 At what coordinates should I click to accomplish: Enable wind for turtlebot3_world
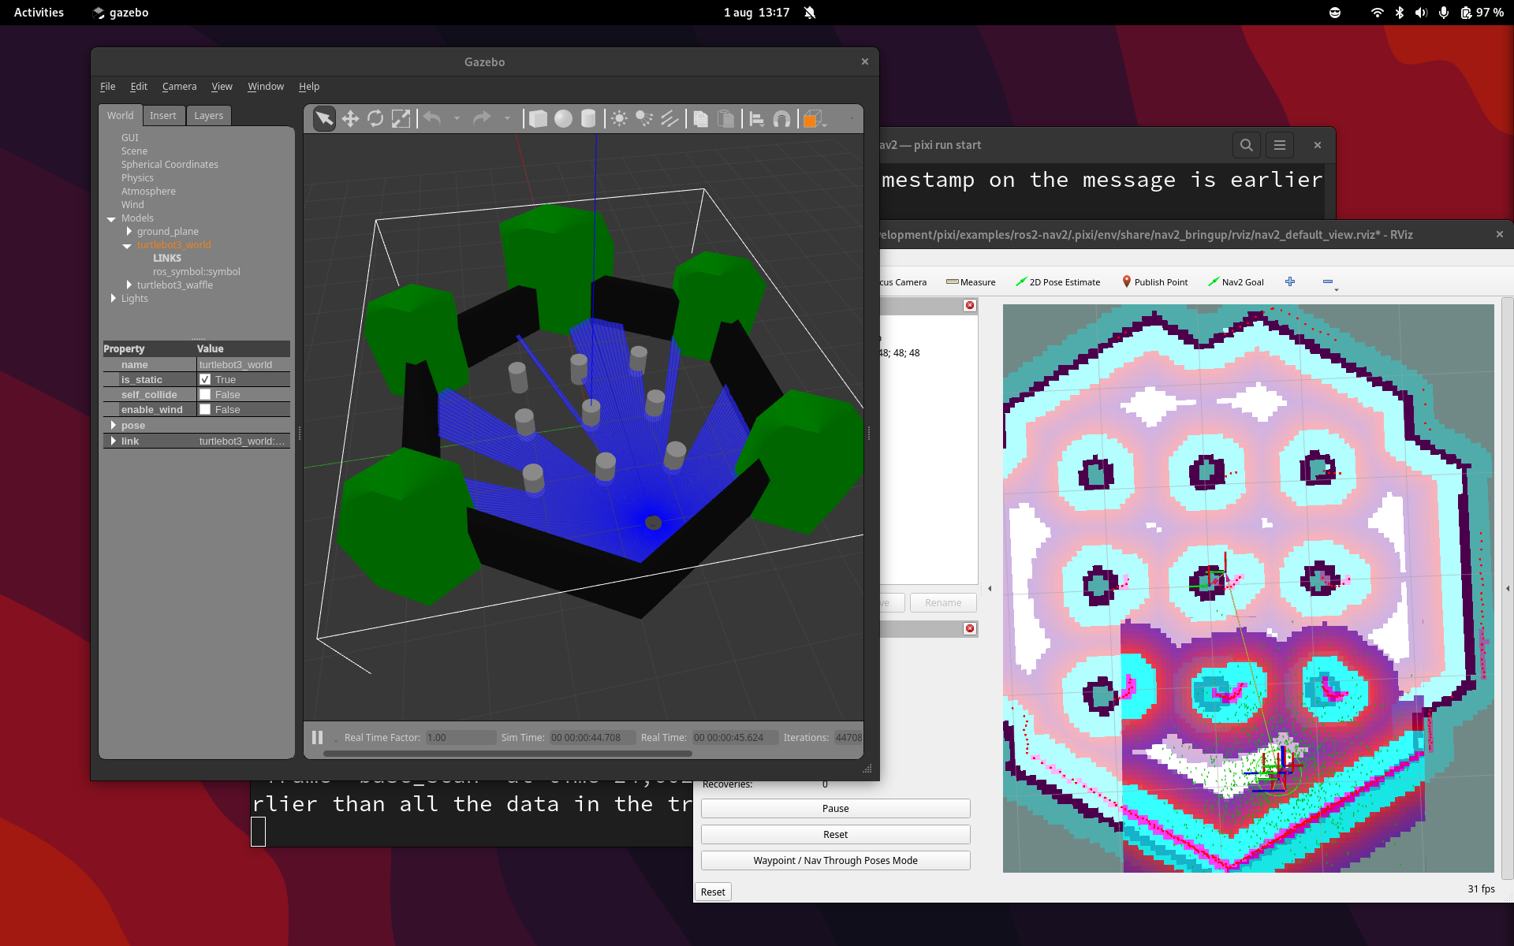click(x=206, y=409)
